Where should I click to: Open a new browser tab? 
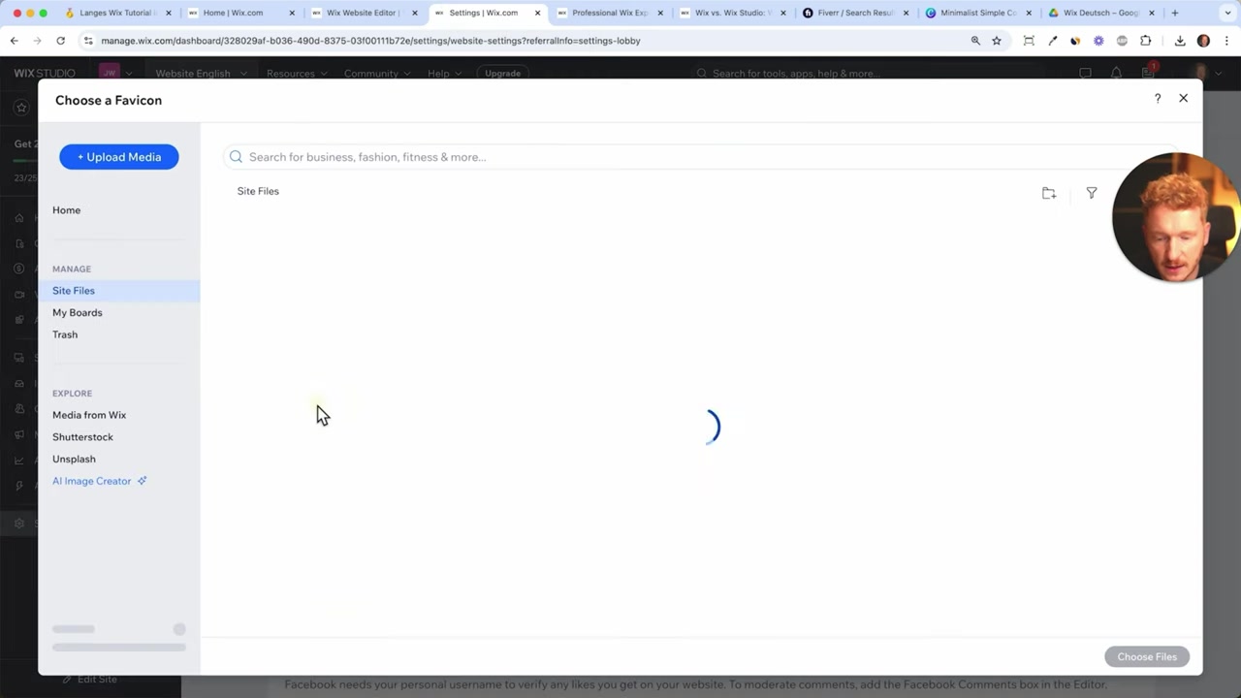[1175, 14]
